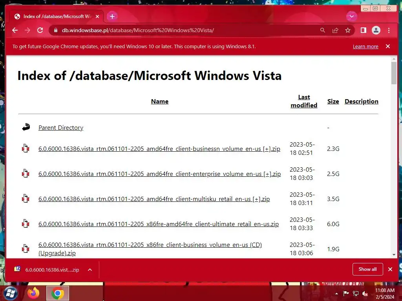Open the Action Center flag icon
Viewport: 402px width, 301px height.
pos(346,293)
